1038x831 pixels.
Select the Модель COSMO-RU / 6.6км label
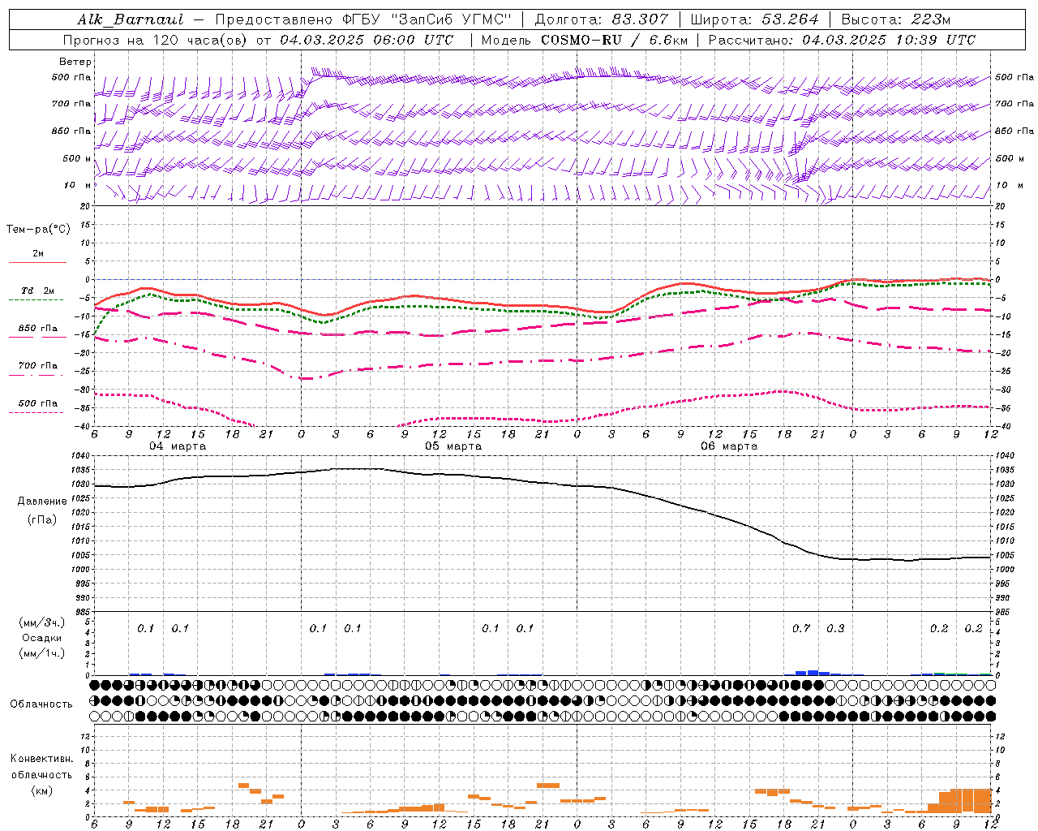point(583,40)
